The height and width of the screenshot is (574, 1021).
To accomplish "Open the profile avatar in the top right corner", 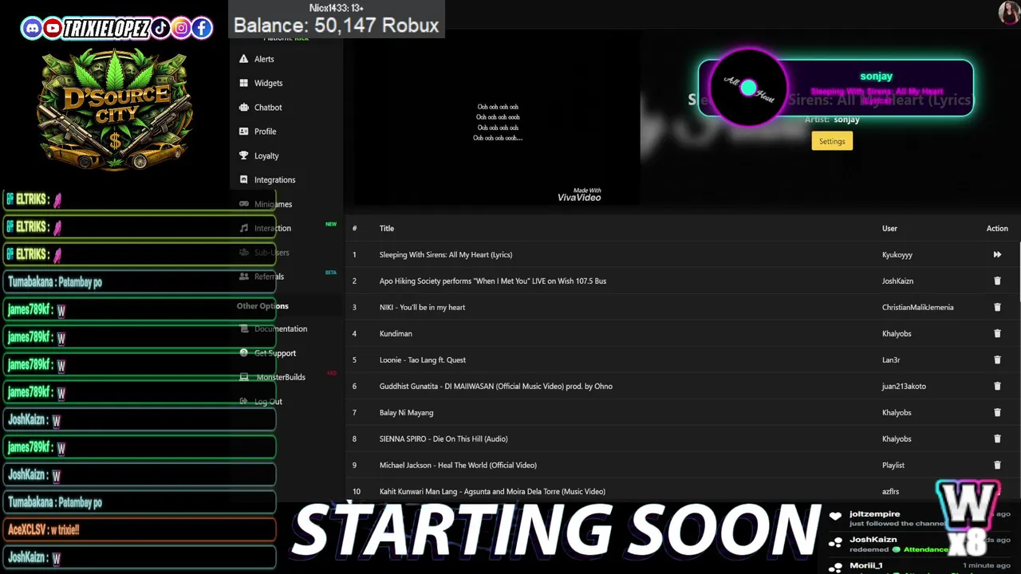I will tap(1008, 12).
